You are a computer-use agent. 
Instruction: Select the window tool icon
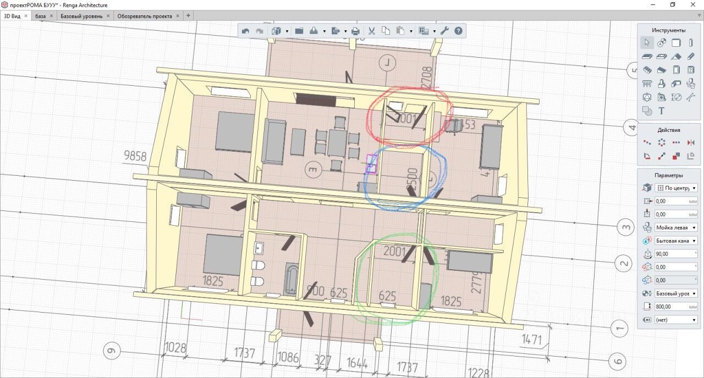coord(691,70)
